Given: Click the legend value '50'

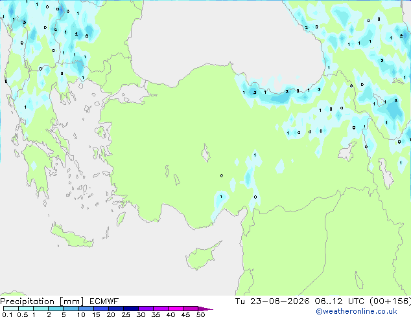Looking at the screenshot, I should coord(200,314).
